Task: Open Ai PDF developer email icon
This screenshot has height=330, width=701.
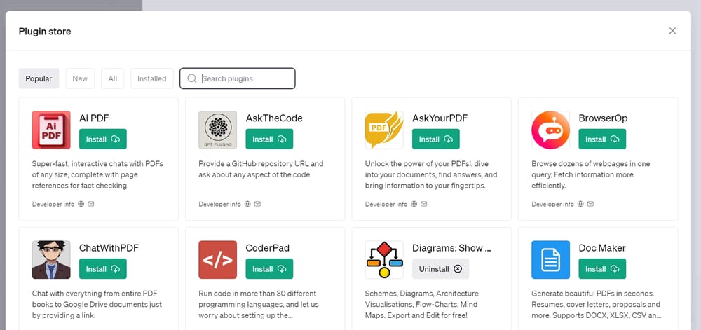Action: click(x=90, y=204)
